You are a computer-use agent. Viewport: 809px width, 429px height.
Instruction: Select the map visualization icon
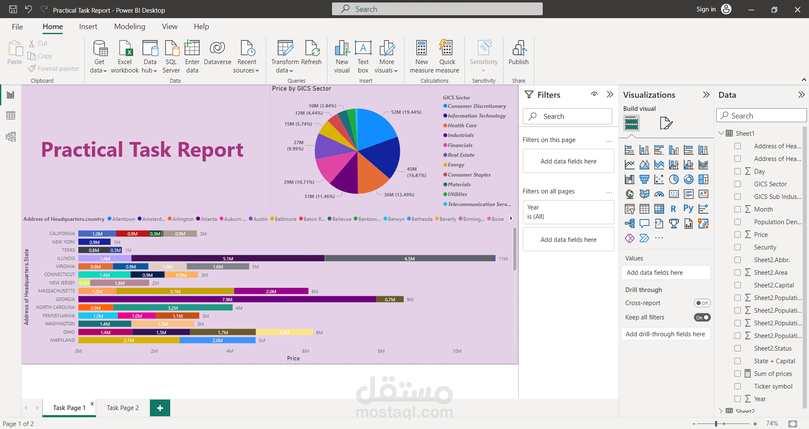pos(630,194)
